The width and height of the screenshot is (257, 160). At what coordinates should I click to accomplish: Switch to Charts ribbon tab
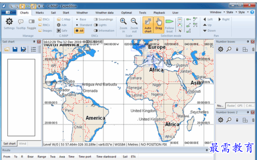point(24,12)
